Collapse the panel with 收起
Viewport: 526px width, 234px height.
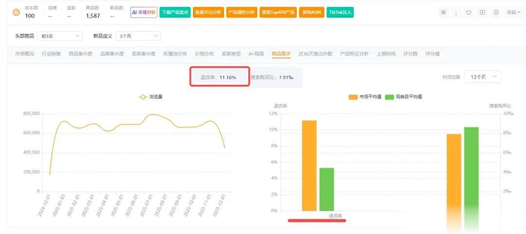coord(514,12)
